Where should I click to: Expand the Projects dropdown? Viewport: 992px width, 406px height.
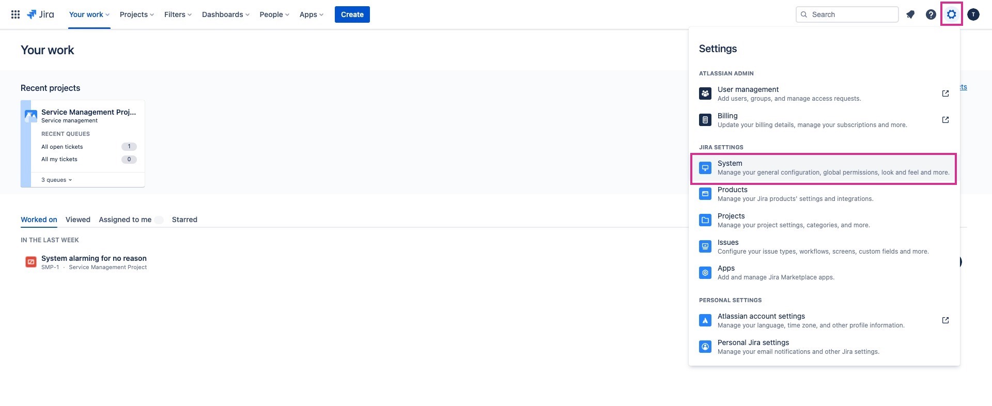(x=137, y=14)
